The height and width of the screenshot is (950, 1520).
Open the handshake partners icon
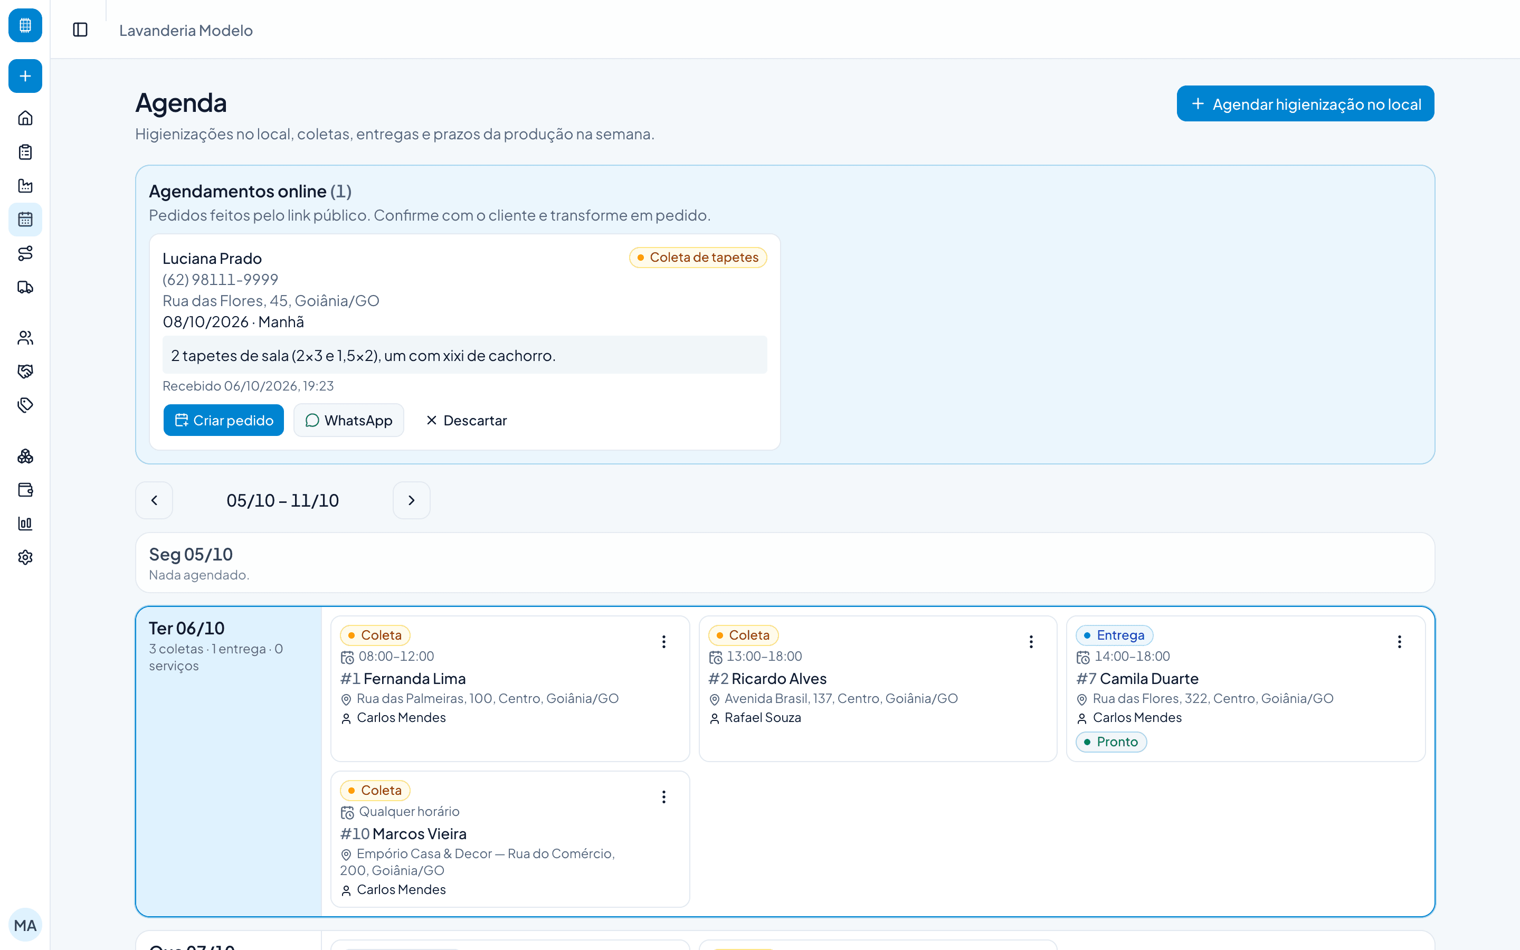click(25, 372)
